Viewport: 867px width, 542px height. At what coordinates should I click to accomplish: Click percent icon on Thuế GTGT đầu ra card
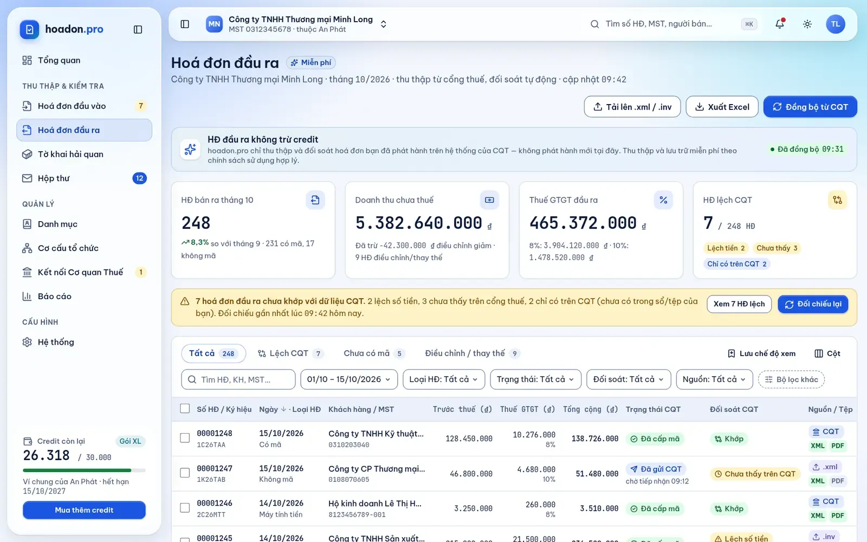(x=663, y=200)
